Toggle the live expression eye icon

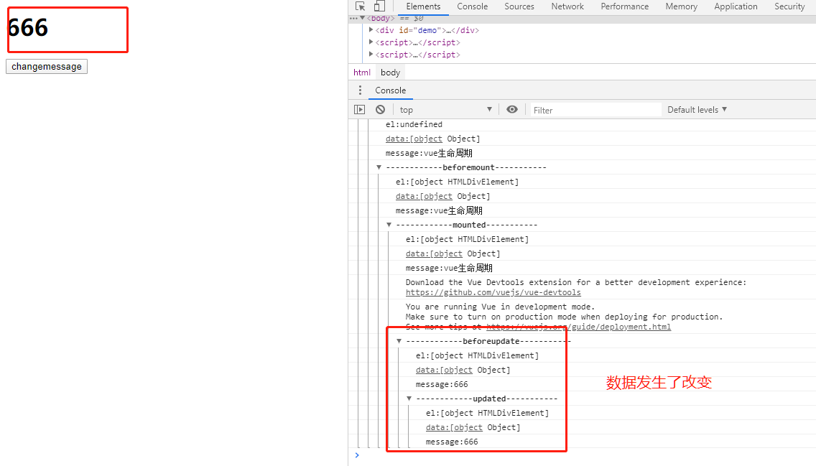click(512, 110)
